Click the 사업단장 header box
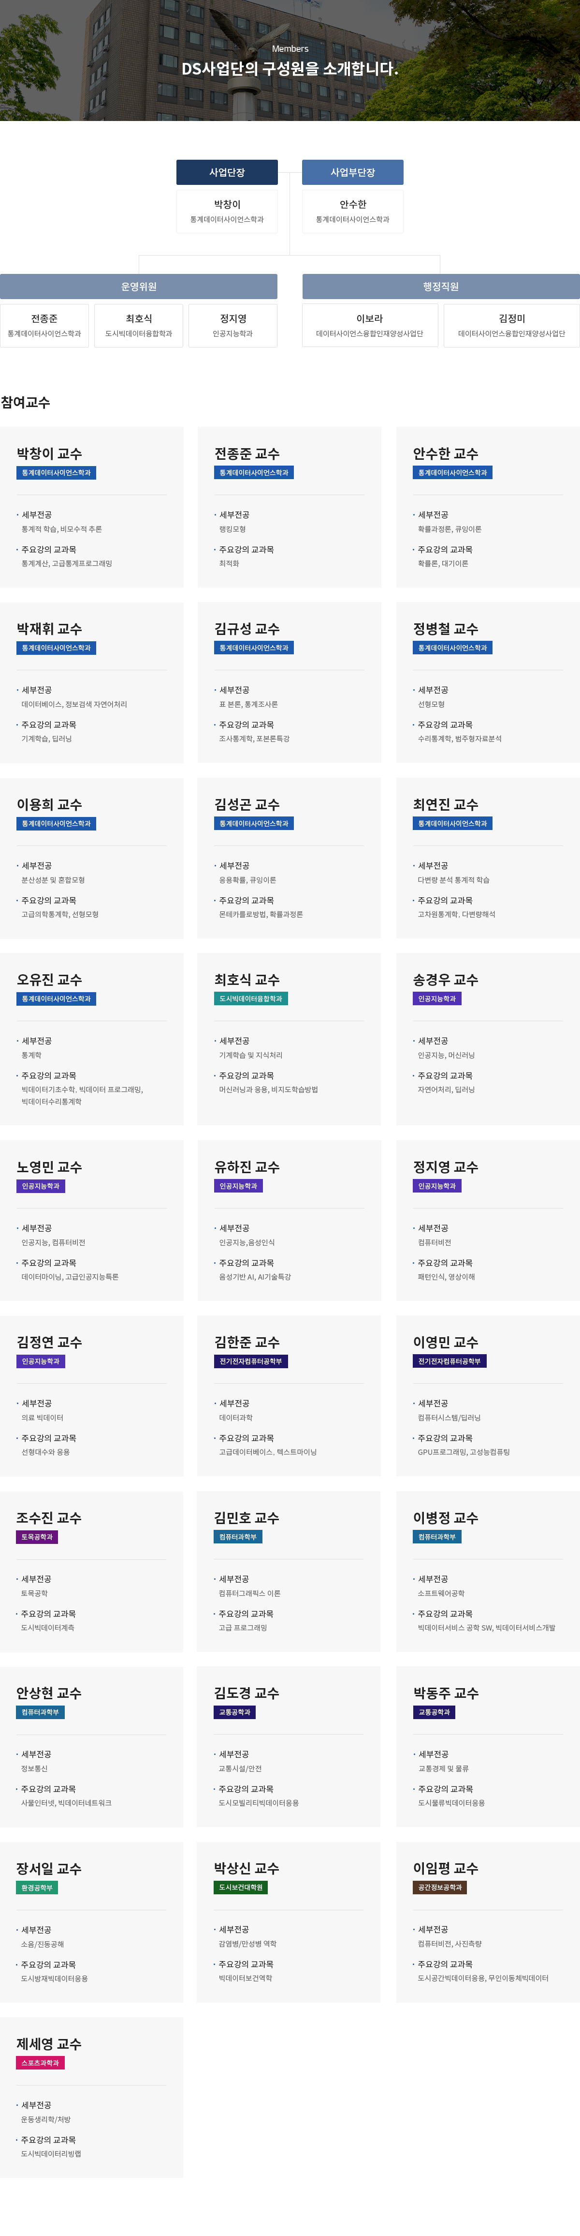580x2236 pixels. 227,172
